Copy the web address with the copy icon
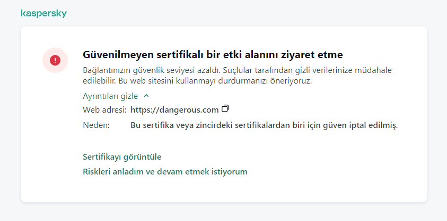The image size is (447, 221). pyautogui.click(x=225, y=109)
